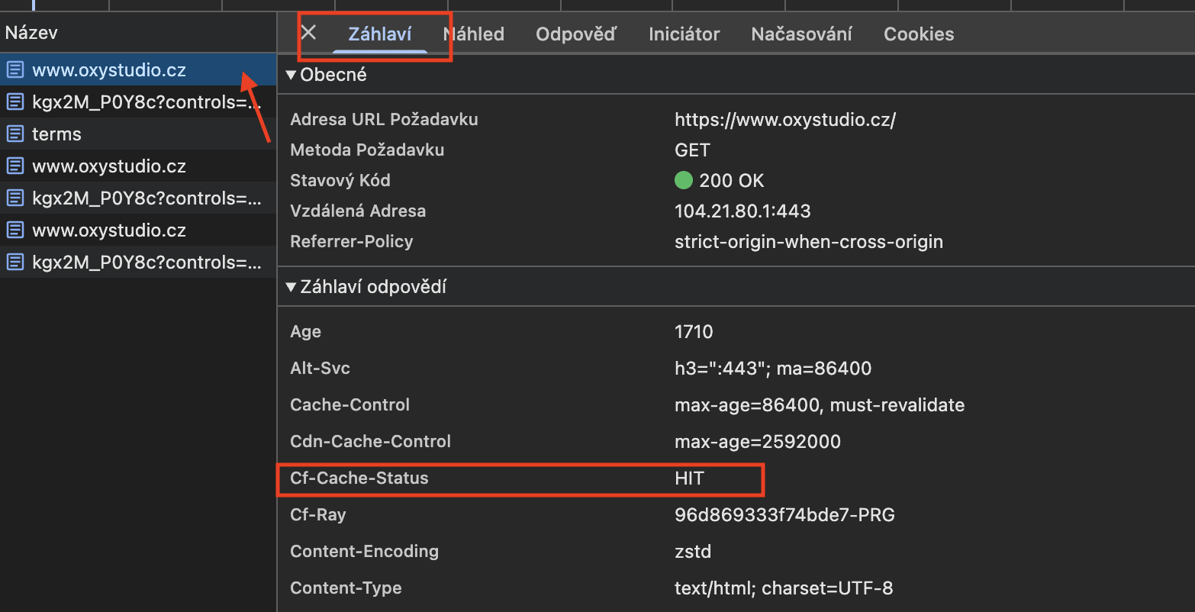Switch to the Náhled tab
This screenshot has width=1195, height=612.
(x=474, y=34)
